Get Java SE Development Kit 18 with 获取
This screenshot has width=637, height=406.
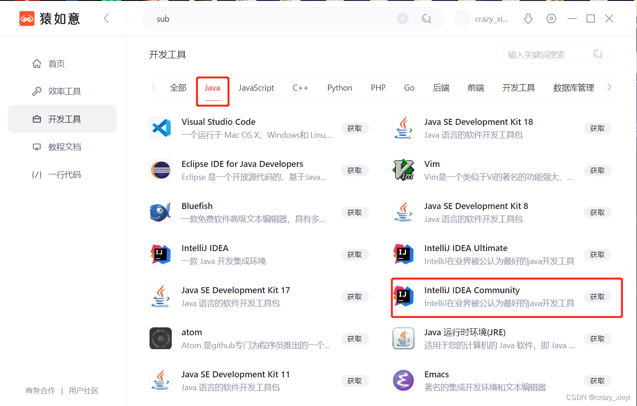(x=597, y=128)
